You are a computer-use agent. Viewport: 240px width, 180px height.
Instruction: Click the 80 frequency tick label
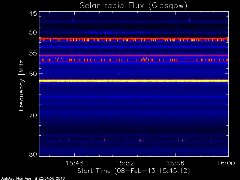(33, 154)
